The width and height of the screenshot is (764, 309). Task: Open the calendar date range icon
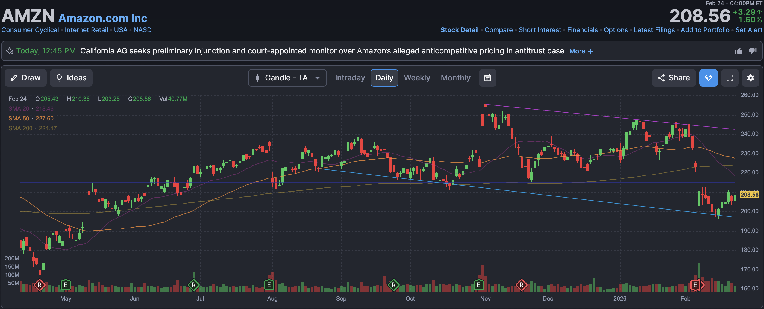click(x=487, y=78)
